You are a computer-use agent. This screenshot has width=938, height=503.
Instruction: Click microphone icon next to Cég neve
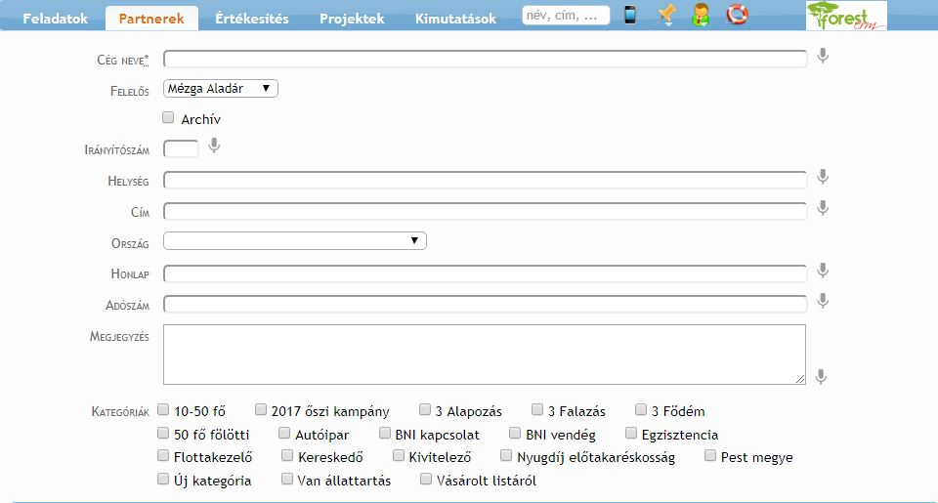point(823,57)
